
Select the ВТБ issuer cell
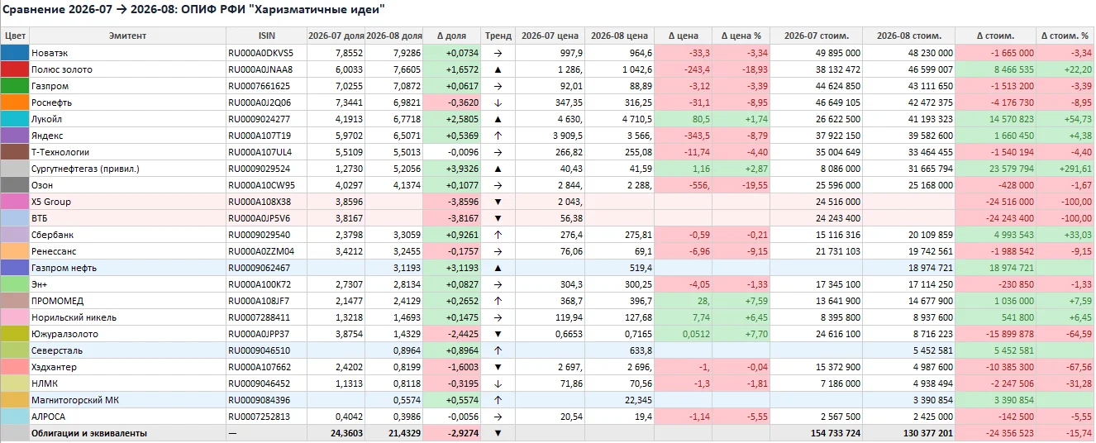pos(127,218)
